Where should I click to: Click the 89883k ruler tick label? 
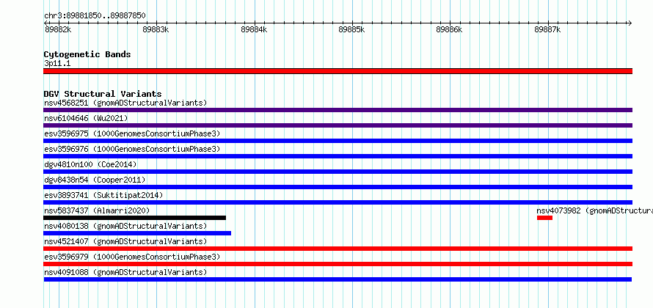156,29
